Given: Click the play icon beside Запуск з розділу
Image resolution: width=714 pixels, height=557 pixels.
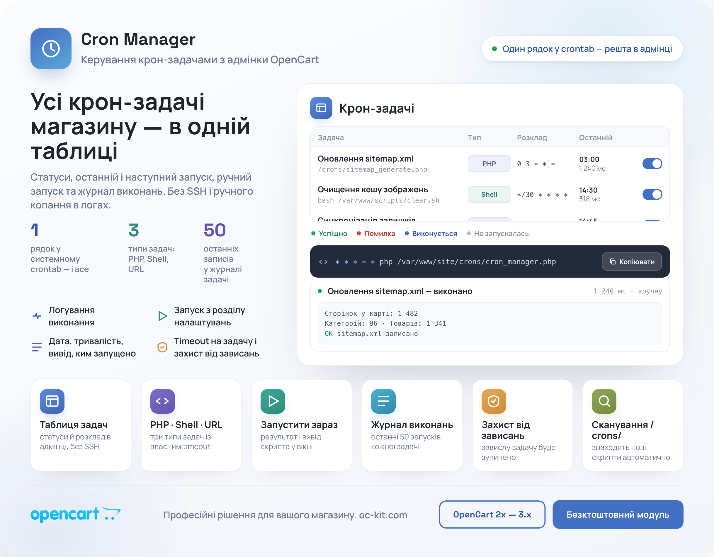Looking at the screenshot, I should [162, 316].
